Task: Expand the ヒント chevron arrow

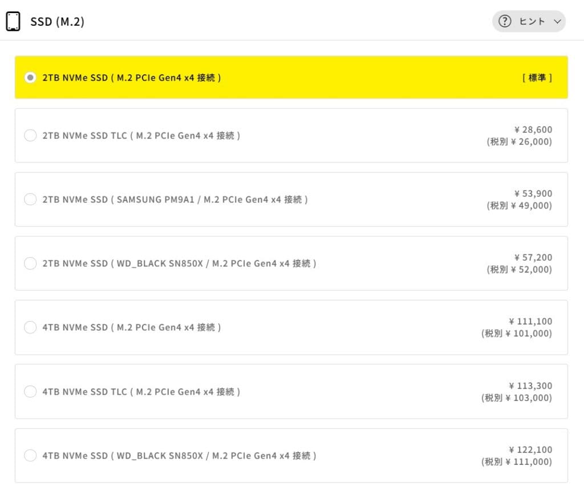Action: 558,22
